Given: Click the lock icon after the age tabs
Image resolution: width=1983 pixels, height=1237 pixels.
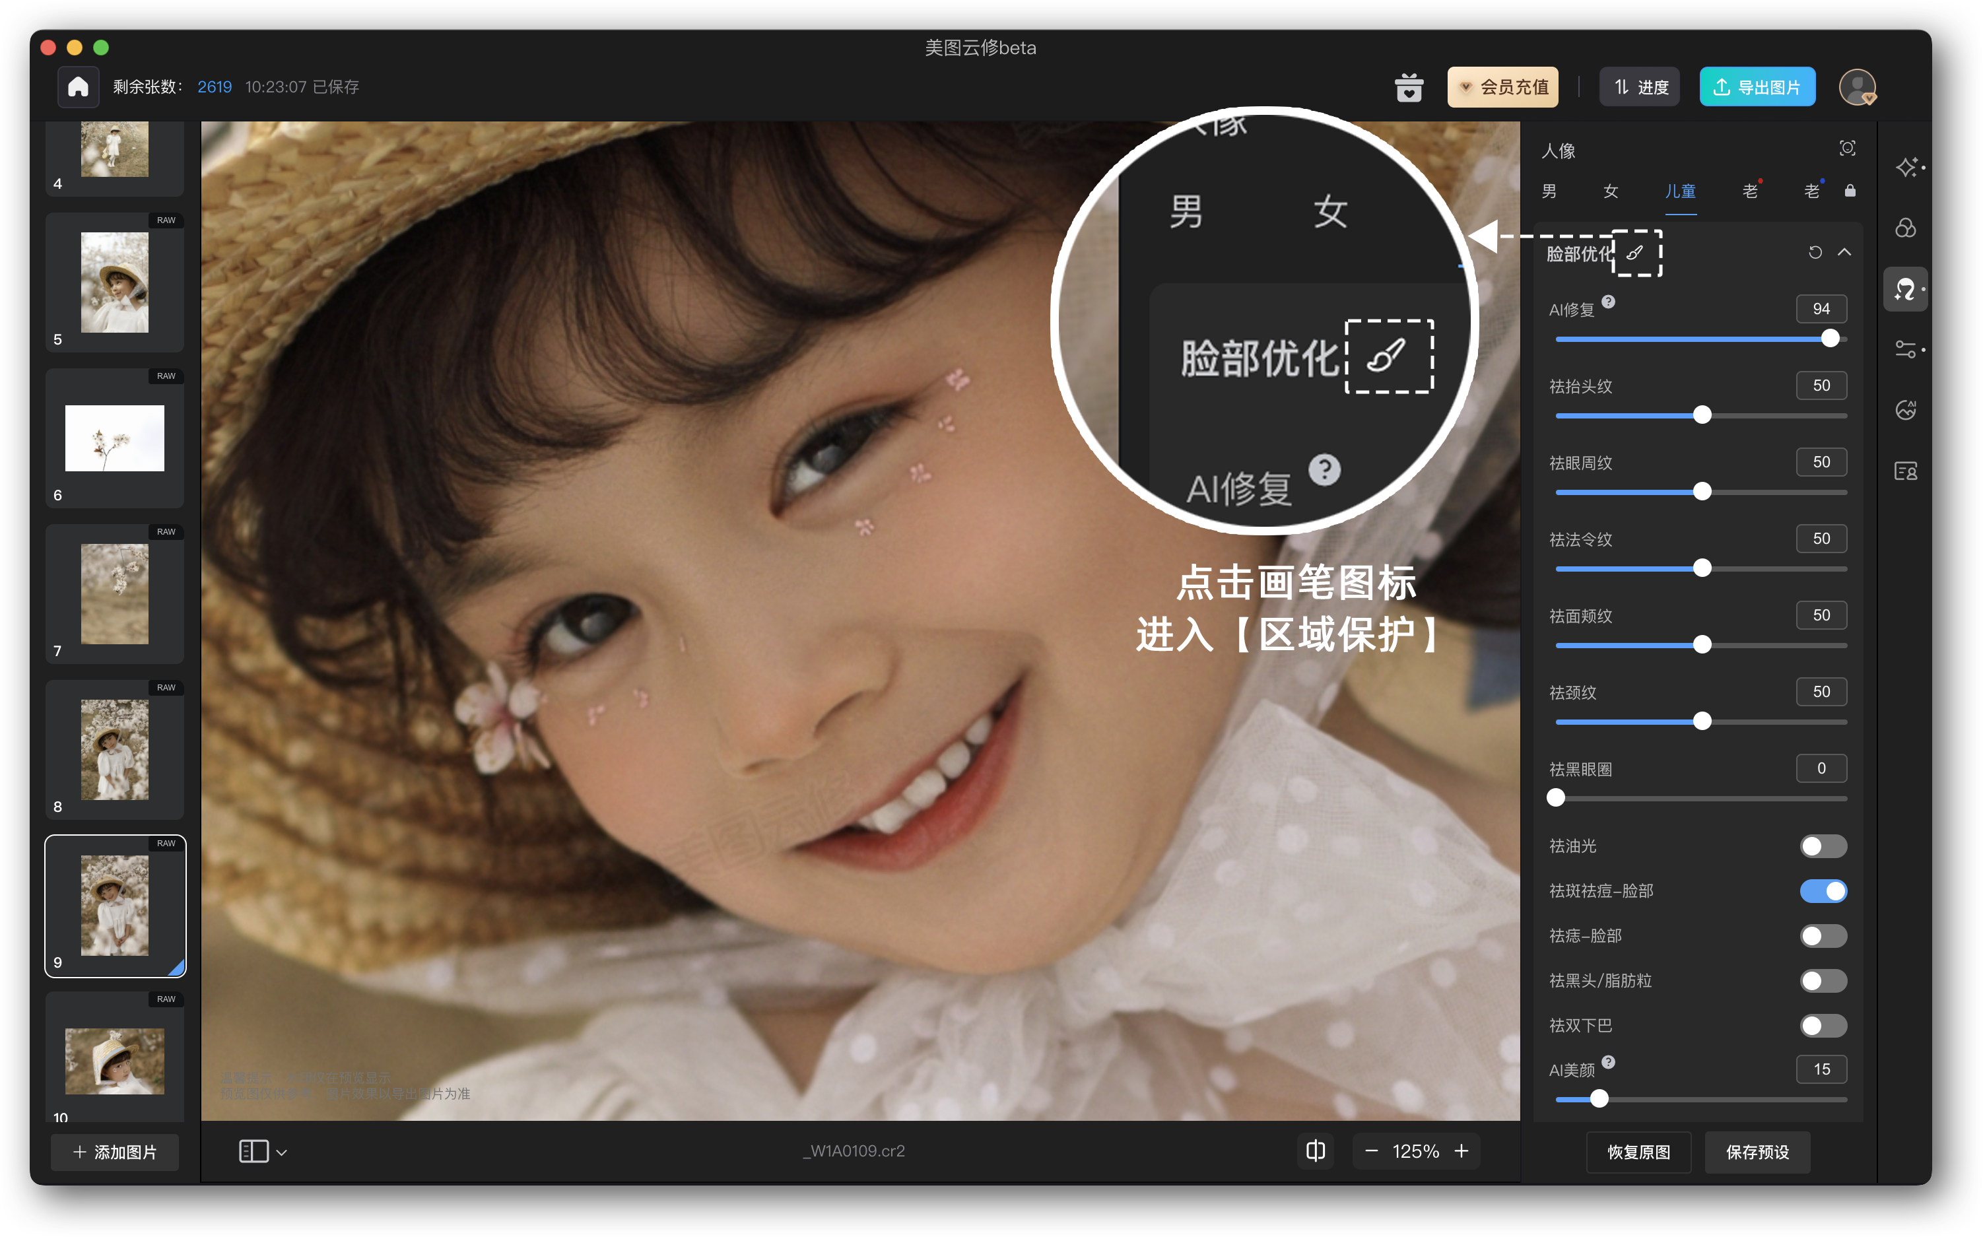Looking at the screenshot, I should tap(1850, 191).
